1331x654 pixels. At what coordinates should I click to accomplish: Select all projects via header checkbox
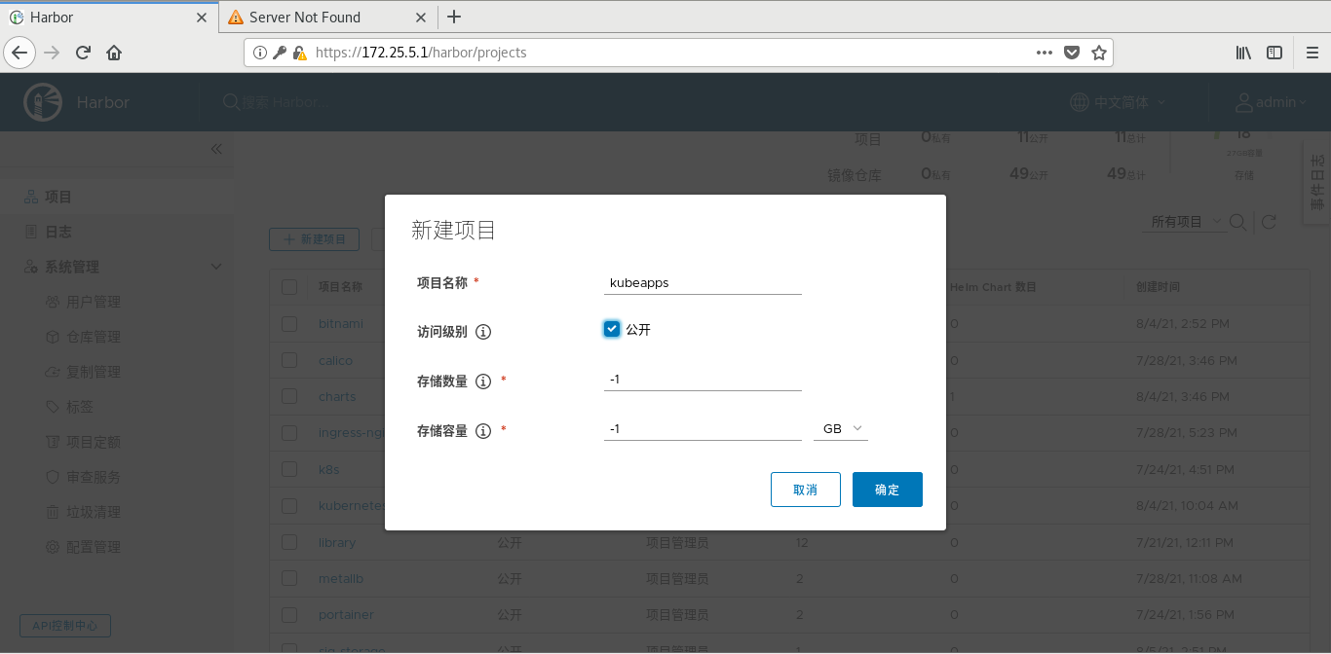click(289, 286)
